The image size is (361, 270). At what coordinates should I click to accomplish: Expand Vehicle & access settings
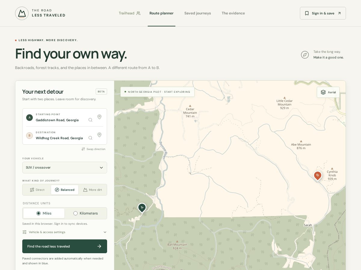(65, 232)
